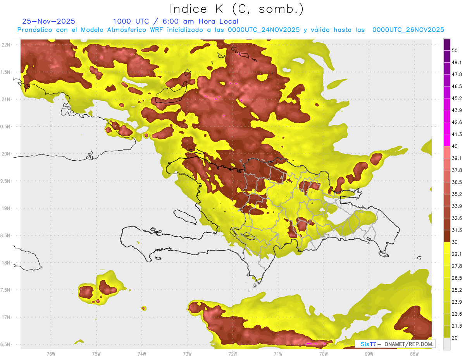The height and width of the screenshot is (359, 465).
Task: Click the yellow 29.1 colorbar segment
Action: pyautogui.click(x=447, y=248)
